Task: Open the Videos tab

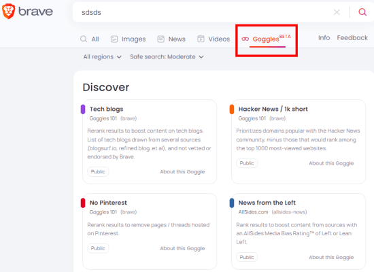Action: click(x=214, y=39)
